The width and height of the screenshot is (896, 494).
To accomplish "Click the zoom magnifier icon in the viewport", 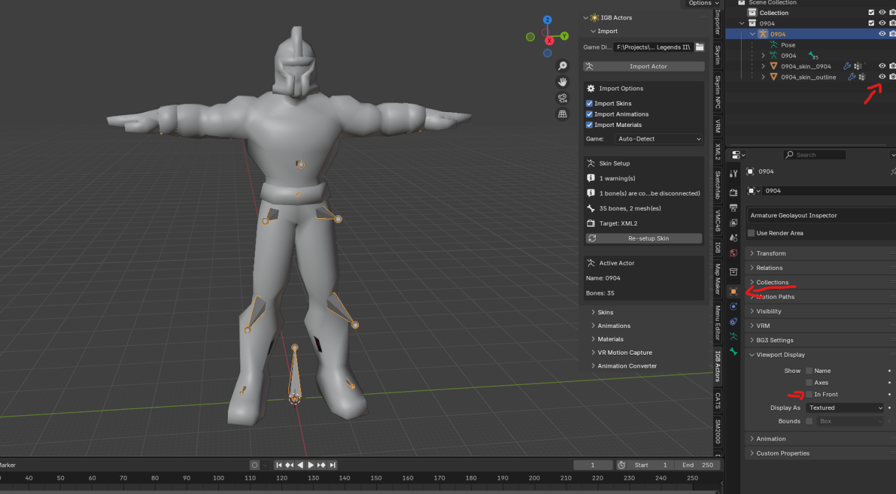I will (x=562, y=66).
